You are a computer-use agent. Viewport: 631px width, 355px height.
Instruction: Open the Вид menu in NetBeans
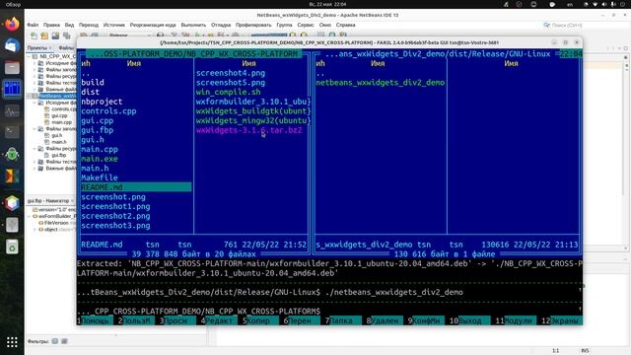pos(69,25)
